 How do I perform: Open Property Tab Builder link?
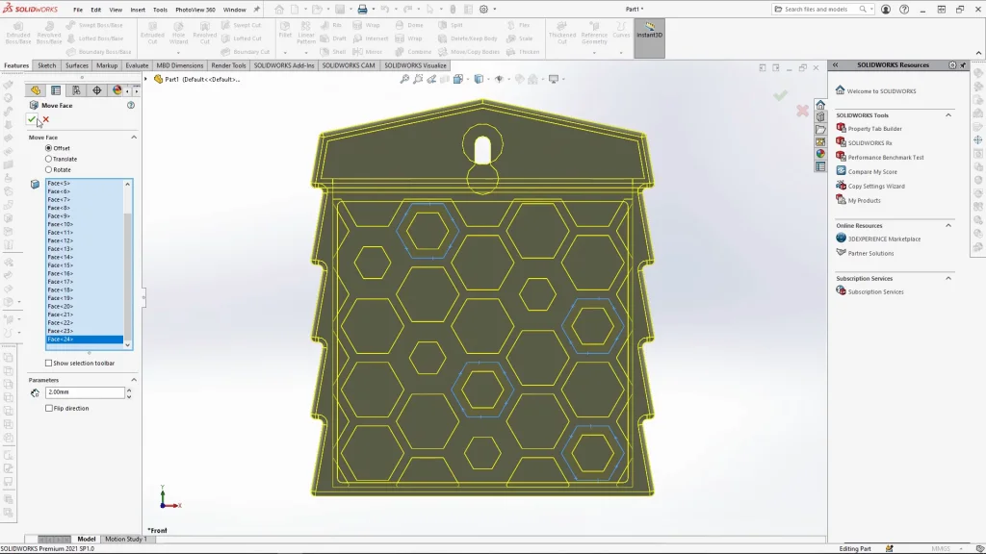coord(874,128)
